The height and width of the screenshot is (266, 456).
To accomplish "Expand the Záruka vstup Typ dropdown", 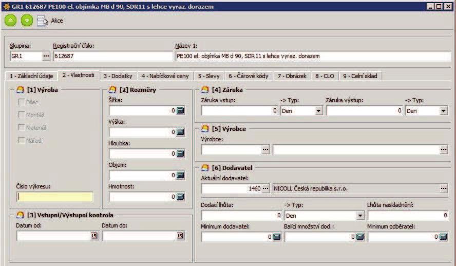I will [x=319, y=111].
